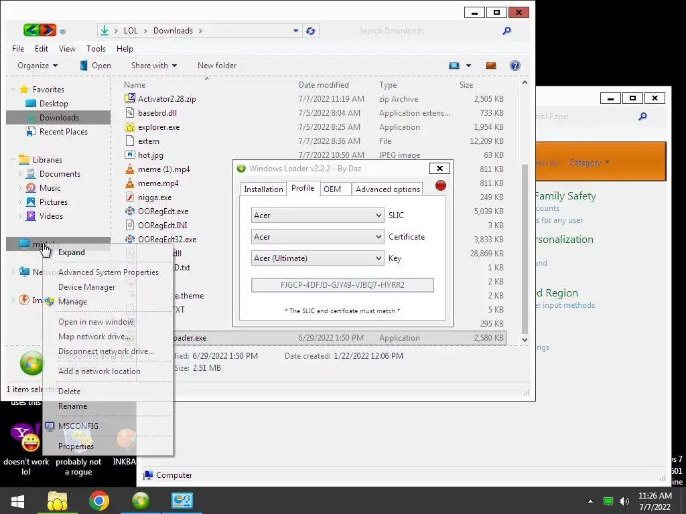Click the taskbar clock showing 11:26 AM
The height and width of the screenshot is (514, 686).
[655, 501]
